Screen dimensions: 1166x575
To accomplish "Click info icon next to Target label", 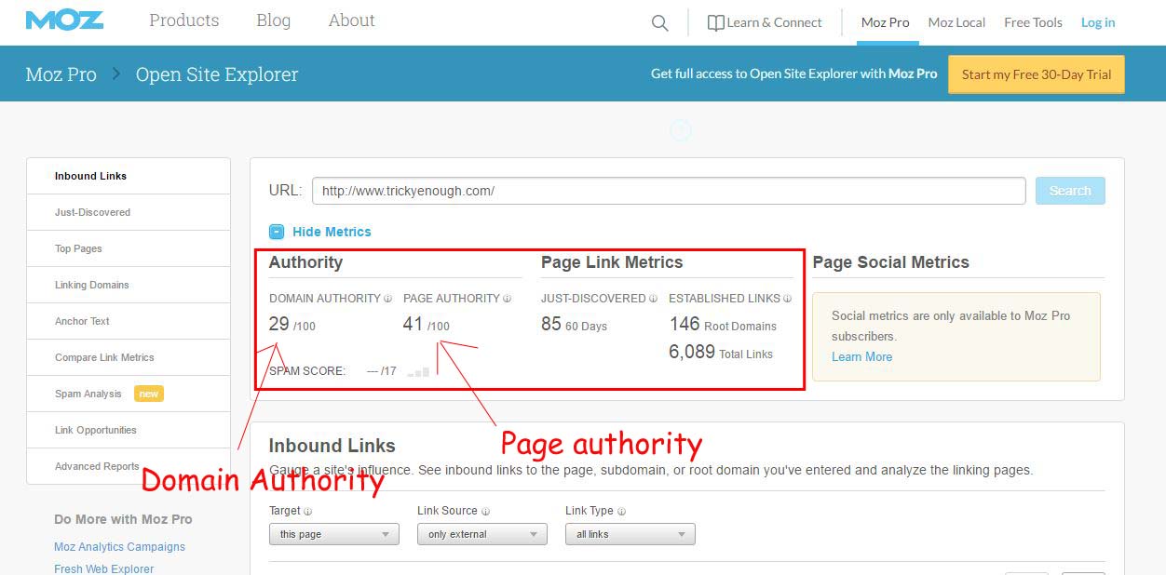I will pos(308,511).
